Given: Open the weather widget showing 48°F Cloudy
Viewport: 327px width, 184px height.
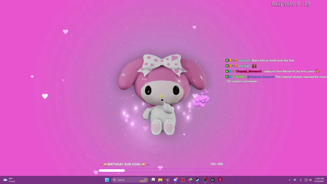Looking at the screenshot, I should coord(9,180).
